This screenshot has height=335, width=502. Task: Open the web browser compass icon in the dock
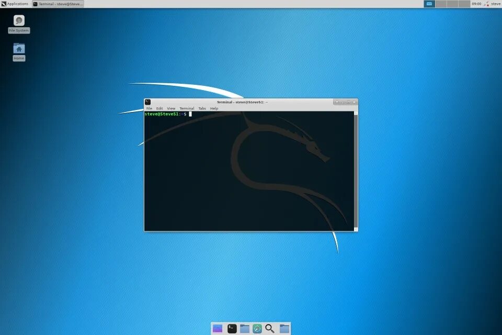click(x=257, y=329)
